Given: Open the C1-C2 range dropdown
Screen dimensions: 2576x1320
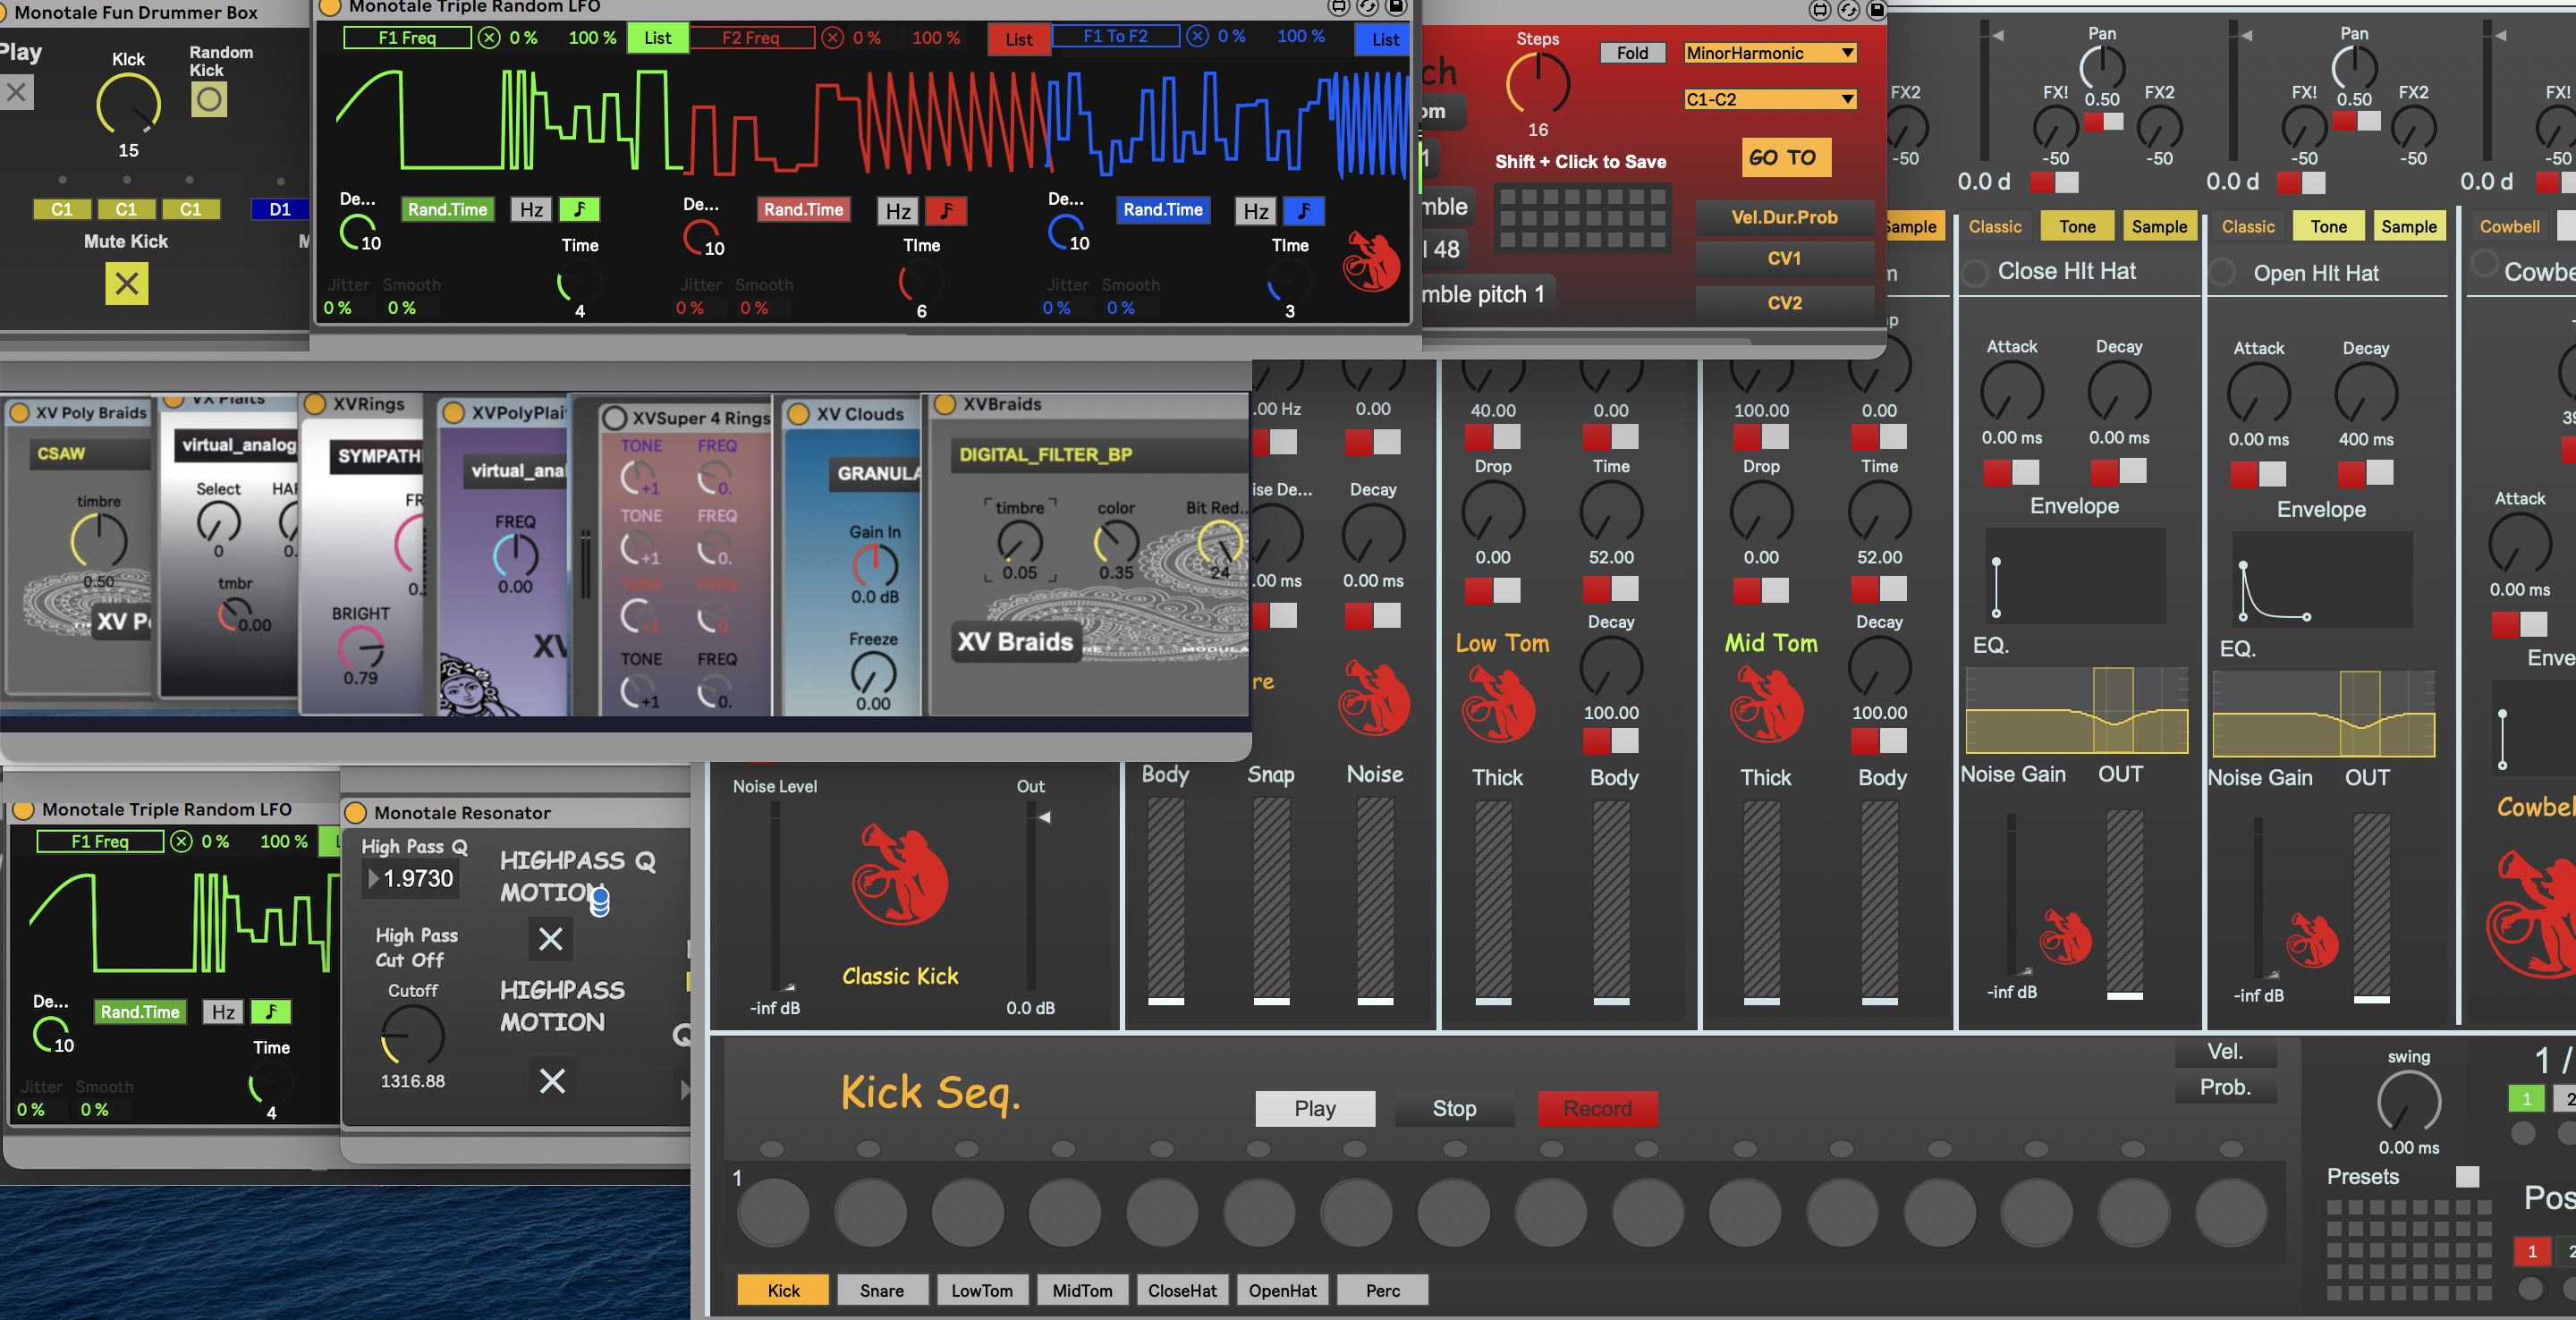Looking at the screenshot, I should pos(1769,99).
